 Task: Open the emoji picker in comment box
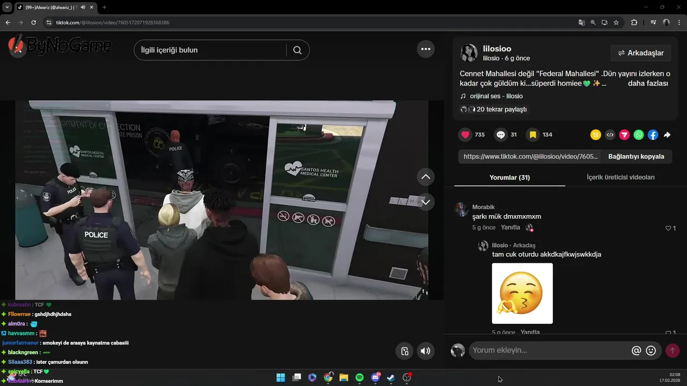click(651, 351)
